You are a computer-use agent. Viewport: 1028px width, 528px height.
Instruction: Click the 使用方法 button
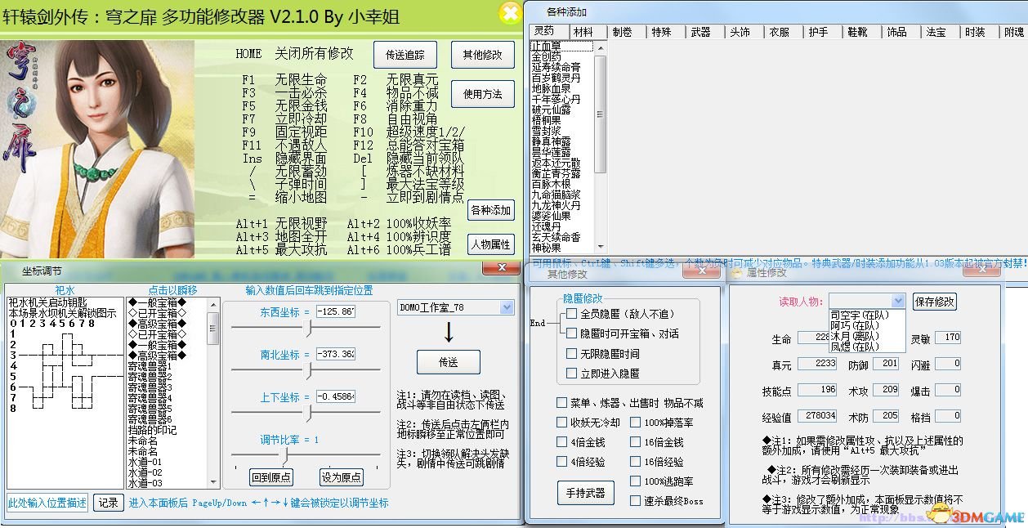pyautogui.click(x=483, y=94)
